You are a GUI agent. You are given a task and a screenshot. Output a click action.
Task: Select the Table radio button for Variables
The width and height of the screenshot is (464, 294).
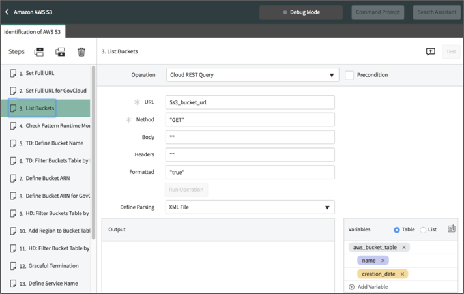pos(396,229)
